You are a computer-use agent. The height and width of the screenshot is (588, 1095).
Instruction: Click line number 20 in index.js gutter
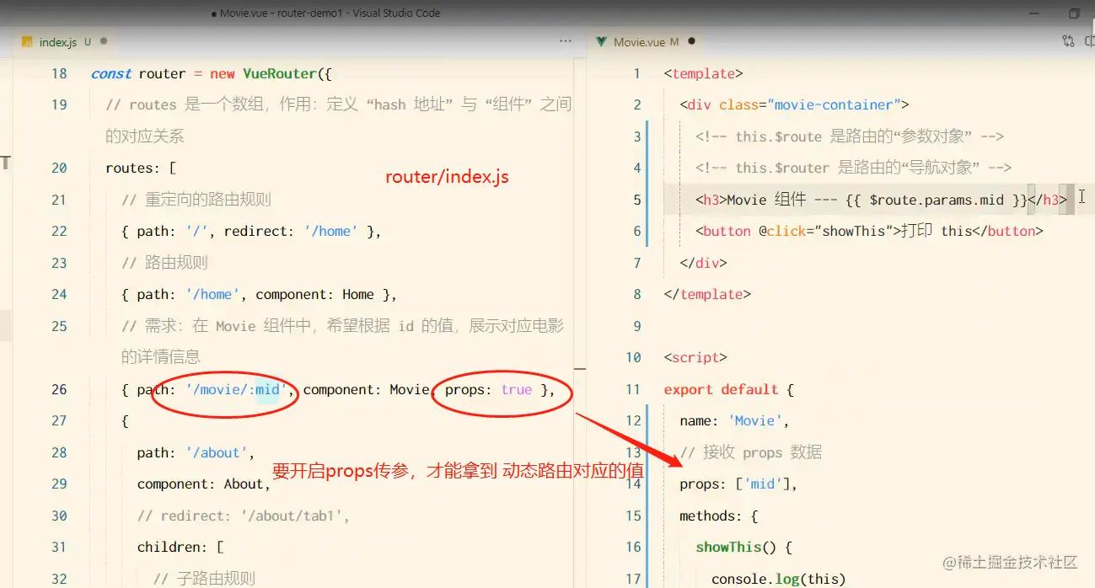click(x=58, y=168)
